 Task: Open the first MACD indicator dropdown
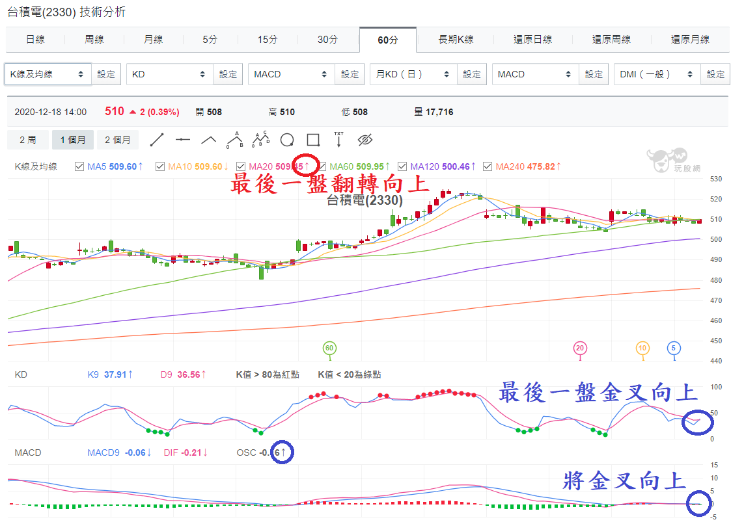292,74
